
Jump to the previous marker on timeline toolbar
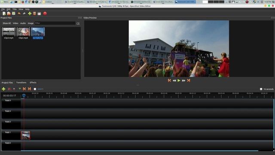tap(24, 89)
